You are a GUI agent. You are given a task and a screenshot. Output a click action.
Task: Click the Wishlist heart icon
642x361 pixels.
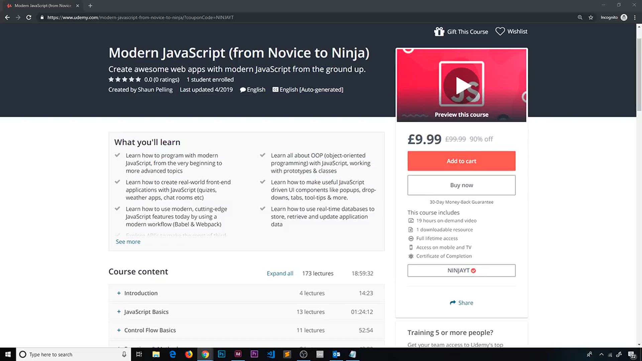pyautogui.click(x=500, y=31)
